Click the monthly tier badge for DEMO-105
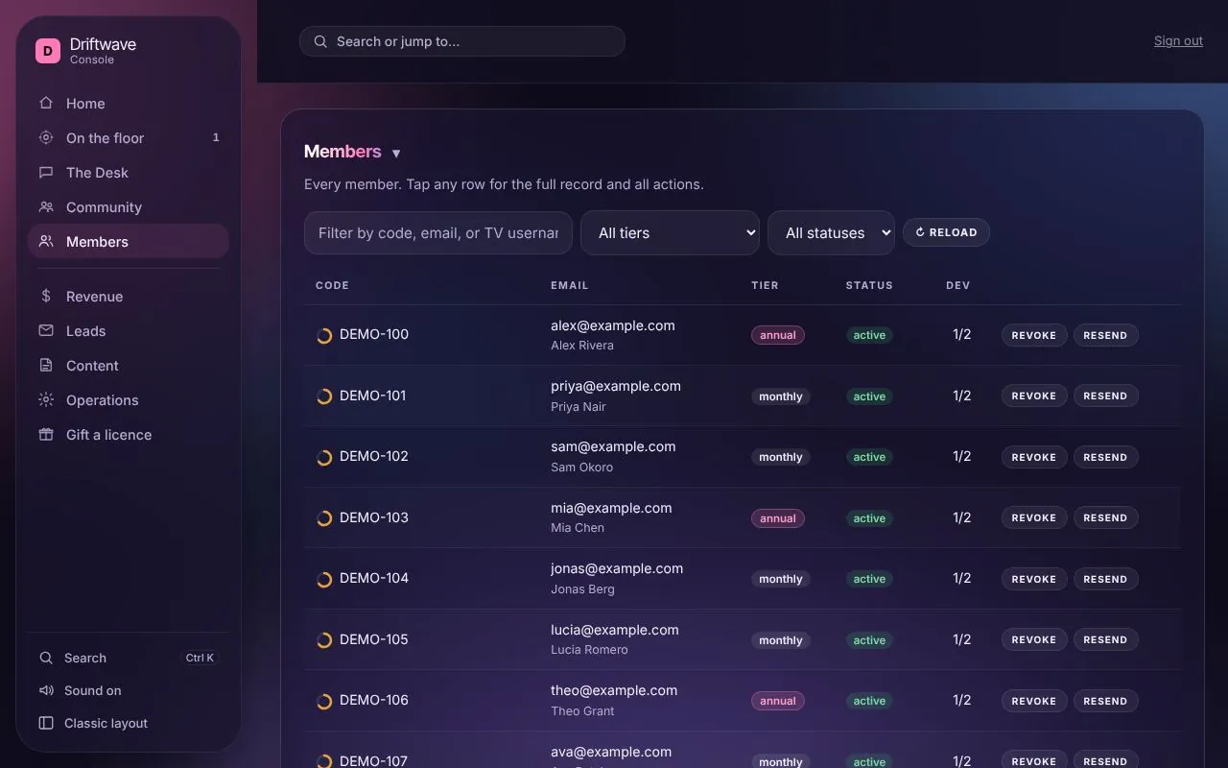The height and width of the screenshot is (768, 1228). [781, 640]
